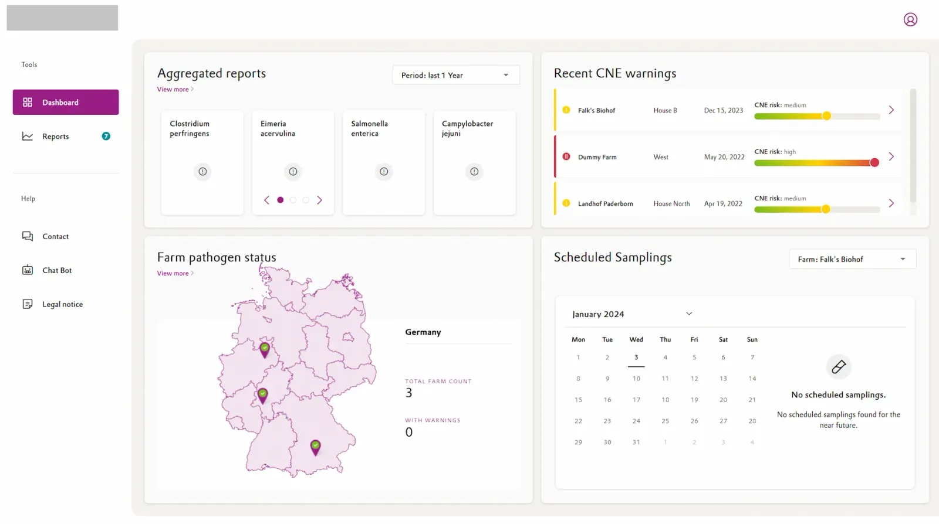Click the yellow warning icon for Falk's Biohof

[566, 110]
